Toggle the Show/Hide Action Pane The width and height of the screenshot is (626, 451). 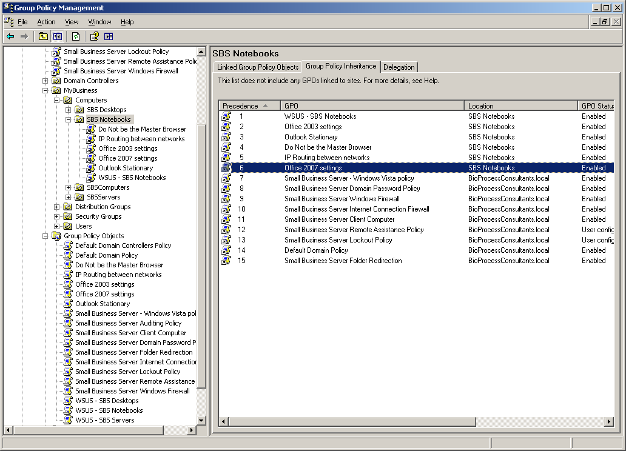(x=109, y=36)
